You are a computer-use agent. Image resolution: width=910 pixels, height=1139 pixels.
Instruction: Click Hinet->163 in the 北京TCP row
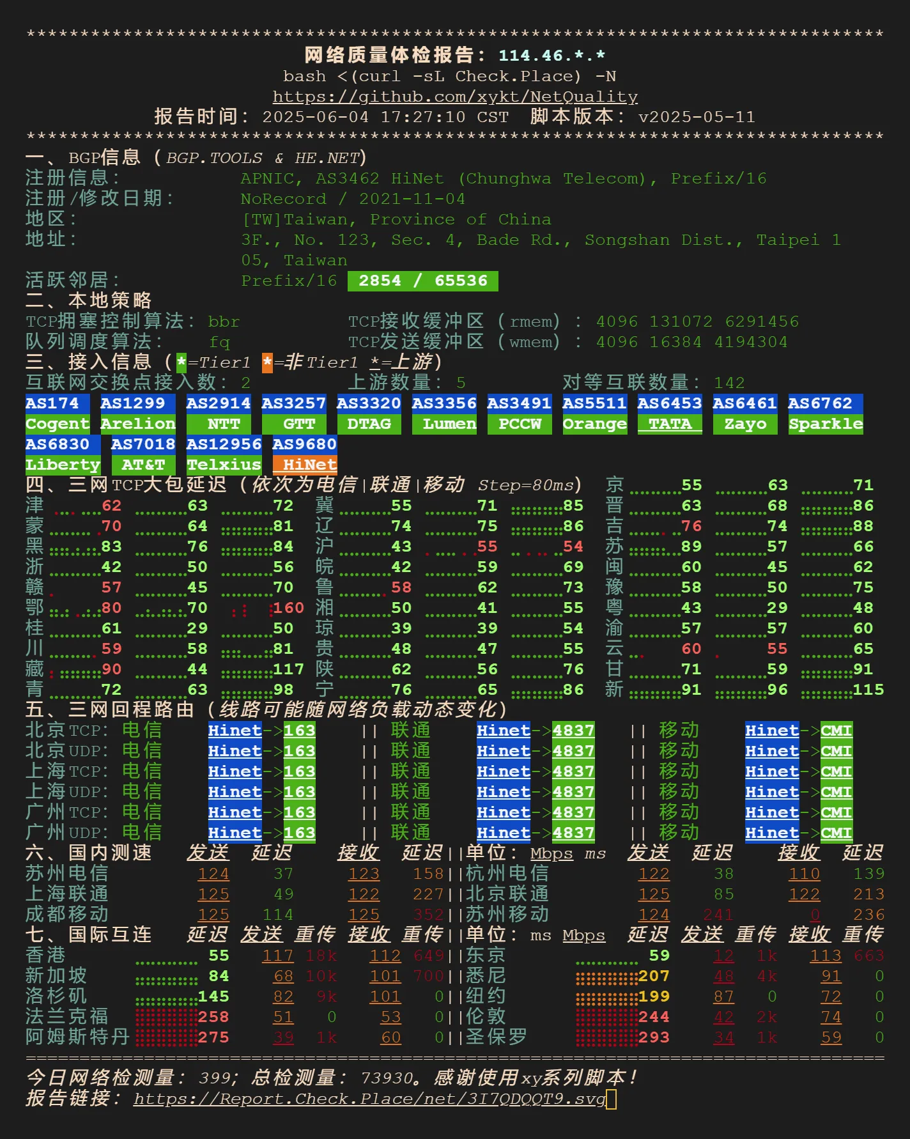click(262, 731)
